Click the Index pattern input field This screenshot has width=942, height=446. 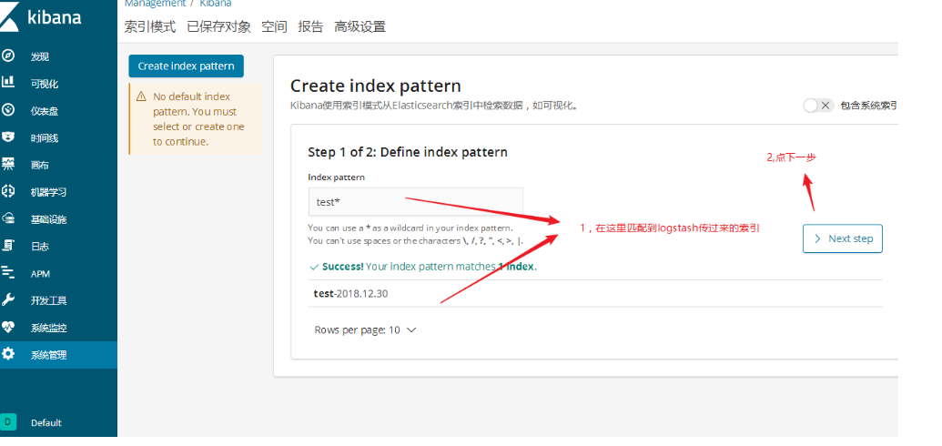(415, 202)
